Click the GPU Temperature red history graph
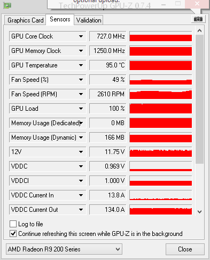 coord(161,65)
